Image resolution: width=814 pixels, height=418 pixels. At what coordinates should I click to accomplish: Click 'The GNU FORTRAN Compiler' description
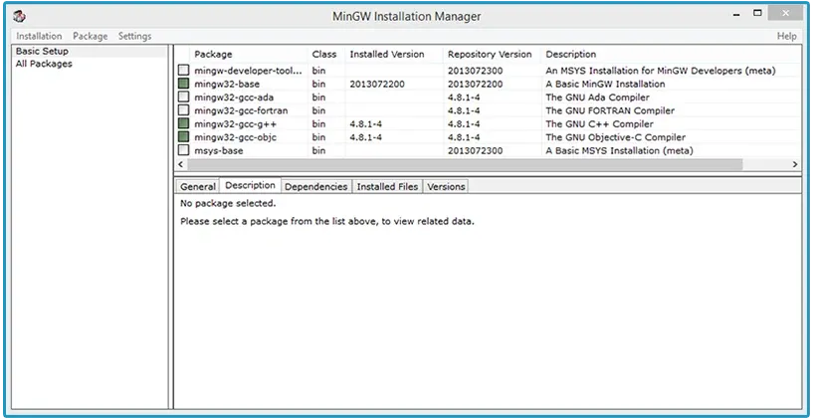pos(610,110)
